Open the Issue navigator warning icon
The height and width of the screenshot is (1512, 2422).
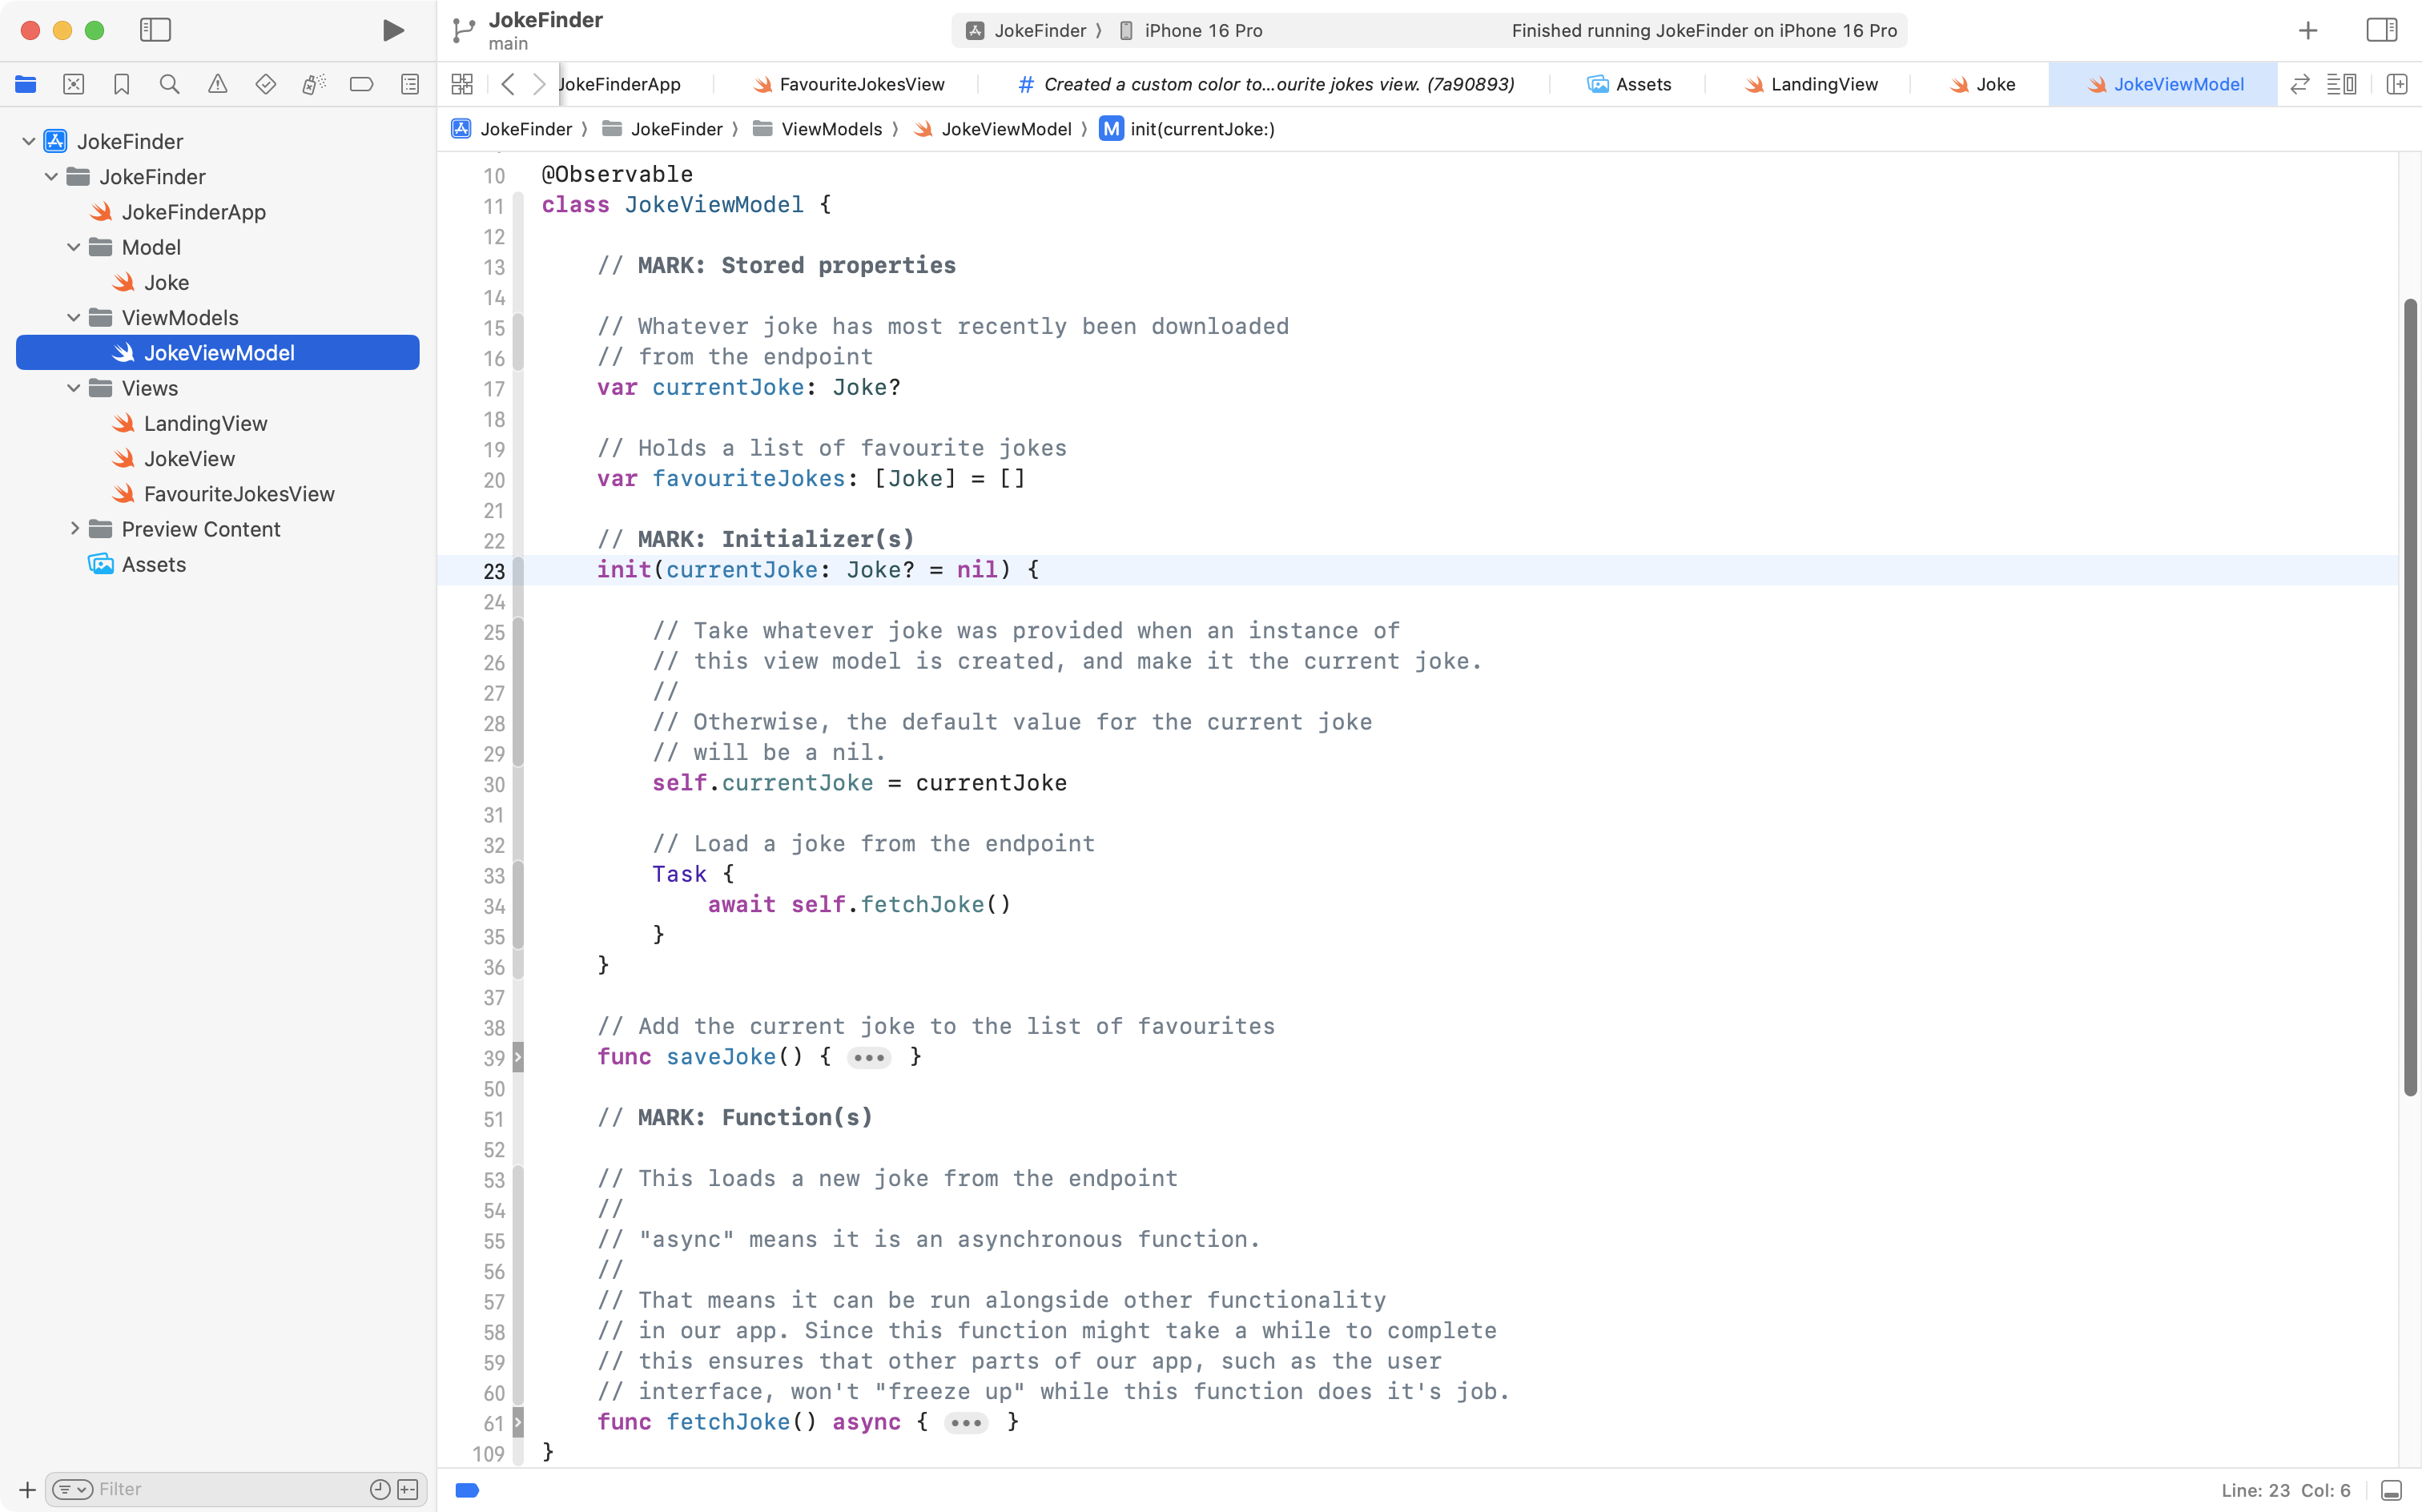(x=217, y=85)
